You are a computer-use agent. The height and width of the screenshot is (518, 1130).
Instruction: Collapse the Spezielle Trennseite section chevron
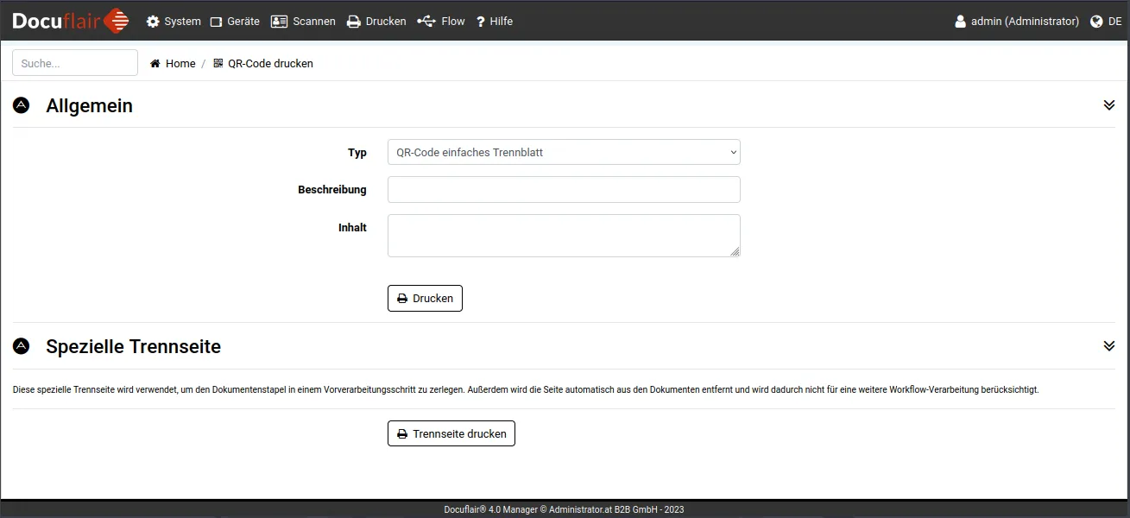click(1109, 346)
